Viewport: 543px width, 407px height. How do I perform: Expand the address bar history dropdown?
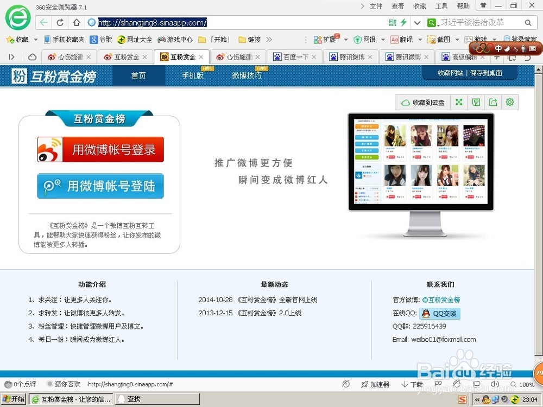pos(417,23)
